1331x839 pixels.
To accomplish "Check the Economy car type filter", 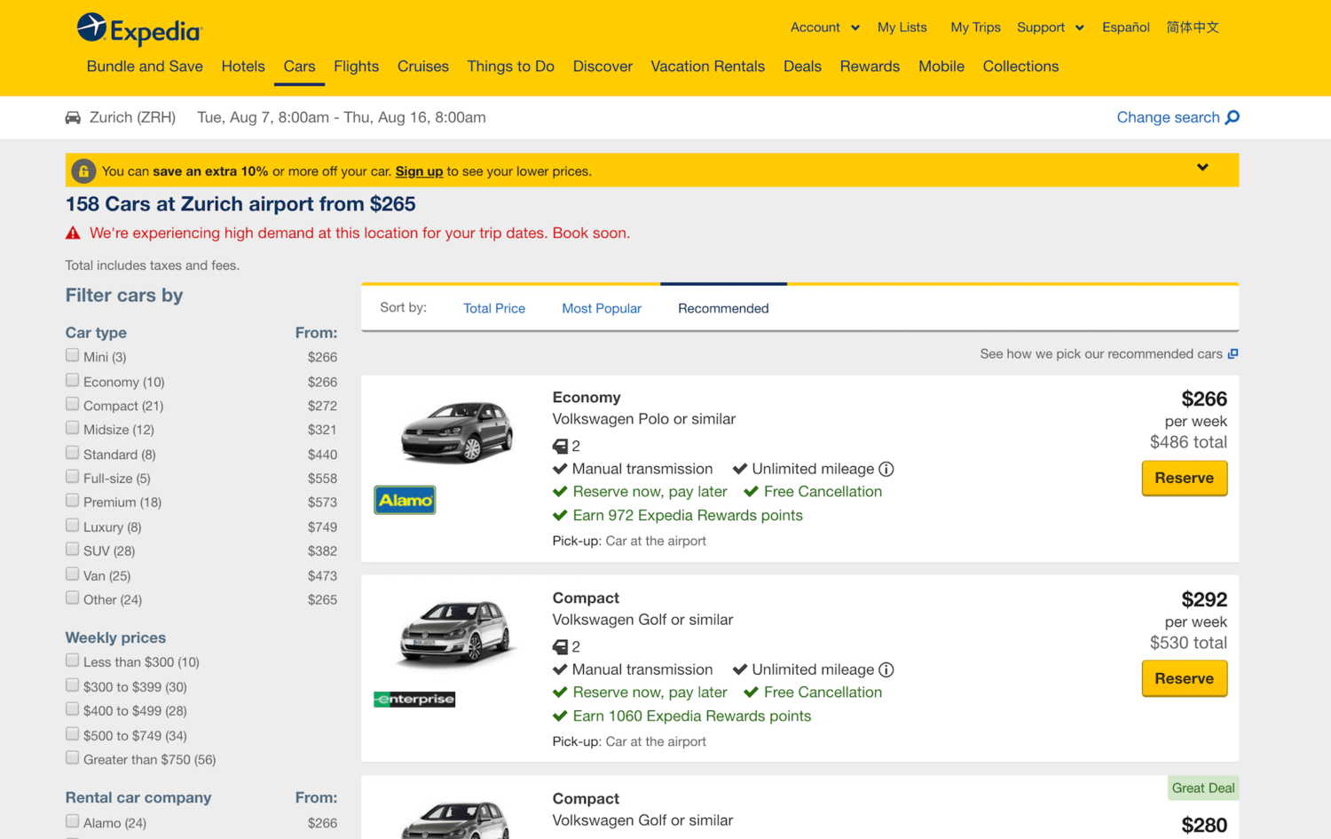I will [73, 380].
